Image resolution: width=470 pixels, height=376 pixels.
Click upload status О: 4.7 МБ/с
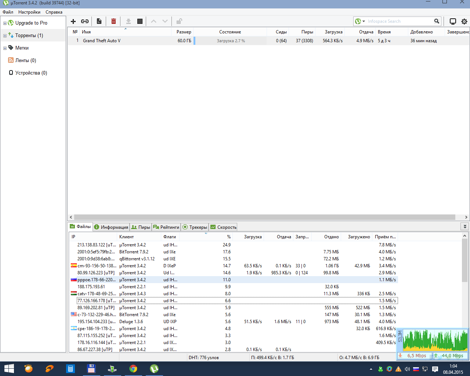coord(359,357)
